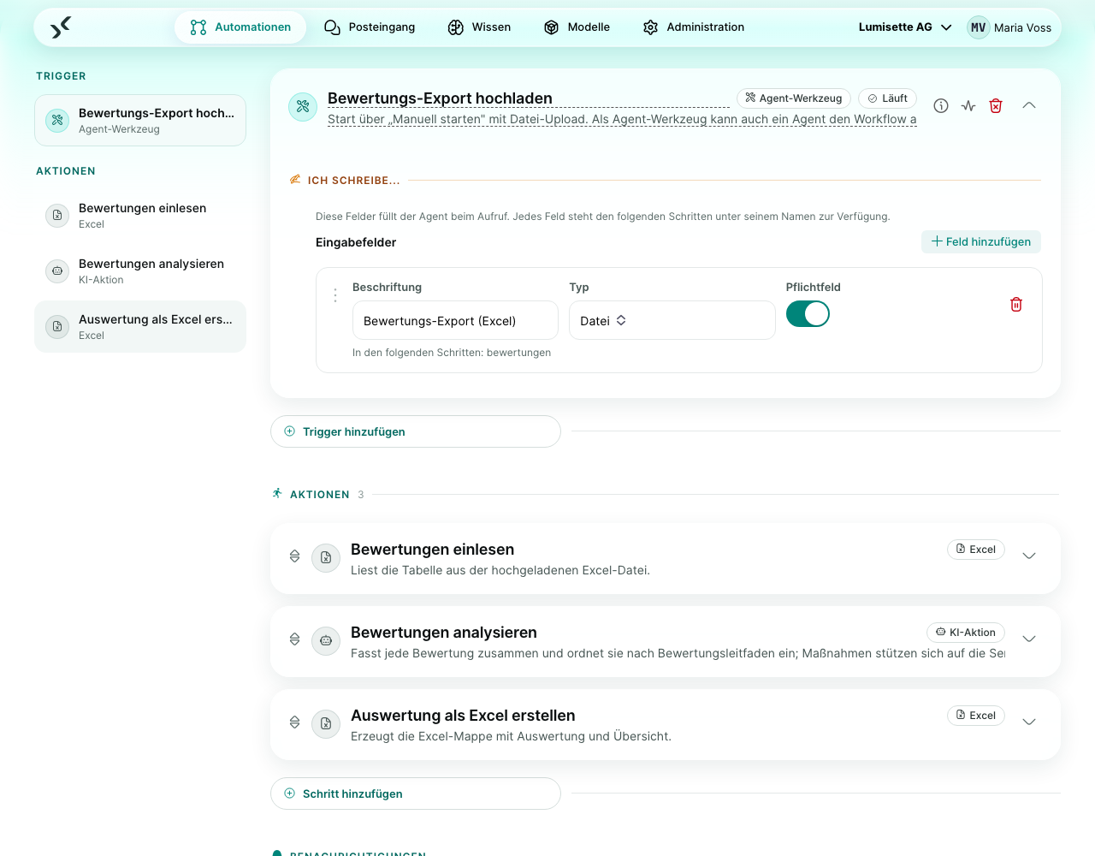Click the KI-Aktion badge on Bewertungen analysieren
Image resolution: width=1095 pixels, height=856 pixels.
point(966,633)
